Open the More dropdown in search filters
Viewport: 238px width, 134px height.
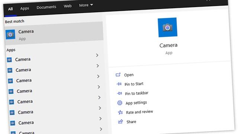86,5
